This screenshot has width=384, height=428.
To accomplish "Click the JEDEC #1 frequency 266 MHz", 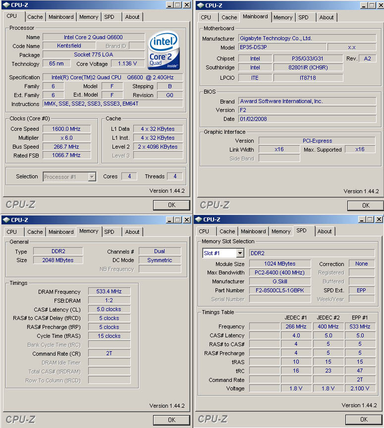I will (x=296, y=326).
